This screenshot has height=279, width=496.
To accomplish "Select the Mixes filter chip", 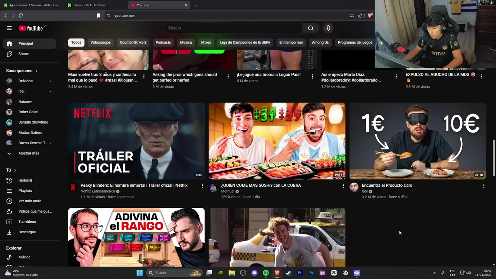I will (206, 42).
